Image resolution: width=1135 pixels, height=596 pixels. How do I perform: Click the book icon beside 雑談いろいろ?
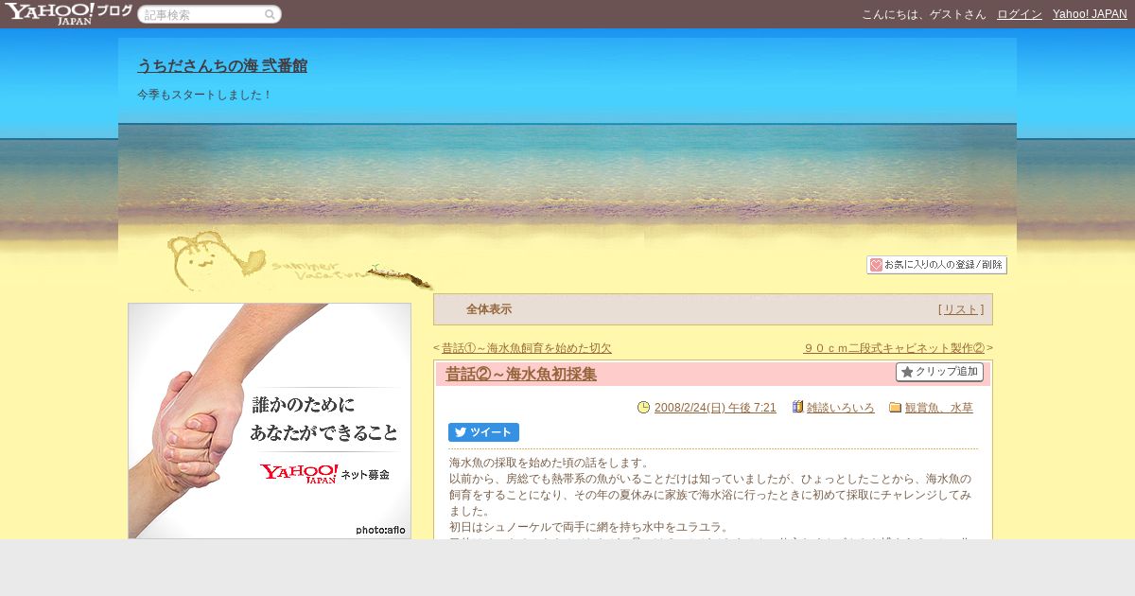pos(797,407)
